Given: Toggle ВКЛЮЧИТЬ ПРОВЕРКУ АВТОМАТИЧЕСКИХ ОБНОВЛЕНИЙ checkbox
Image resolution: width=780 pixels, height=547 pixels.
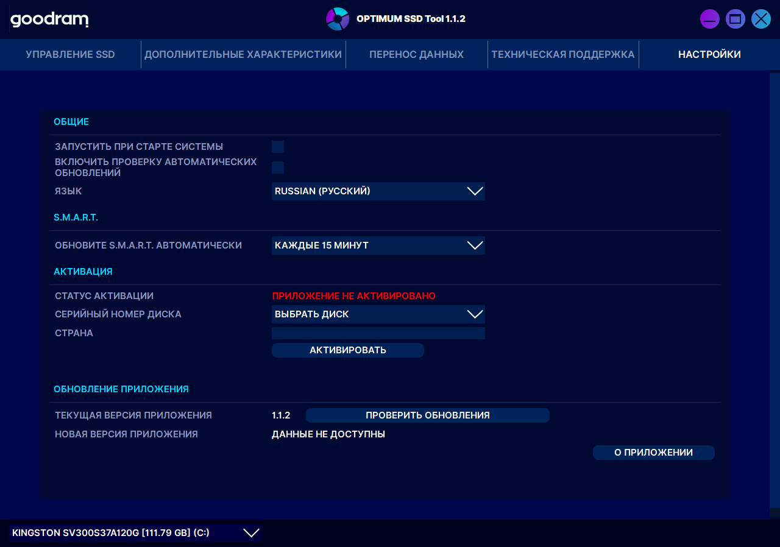Looking at the screenshot, I should tap(278, 168).
